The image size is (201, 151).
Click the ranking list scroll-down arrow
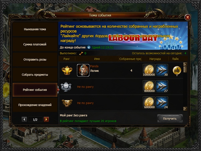click(x=185, y=109)
